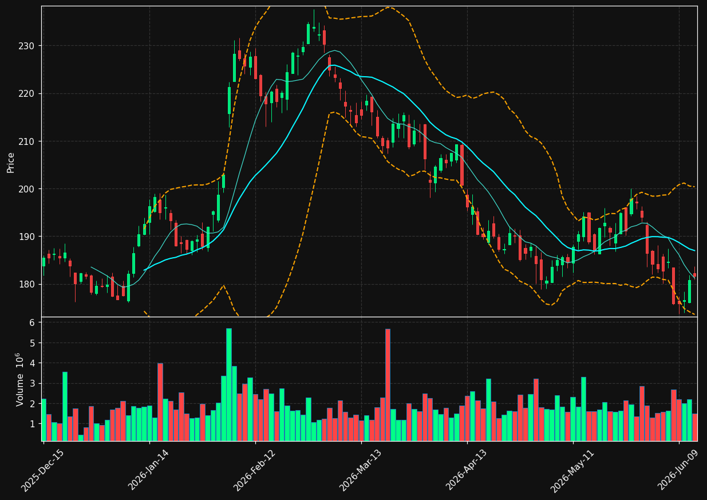Click the 2026-Jan-14 date label

pyautogui.click(x=149, y=471)
